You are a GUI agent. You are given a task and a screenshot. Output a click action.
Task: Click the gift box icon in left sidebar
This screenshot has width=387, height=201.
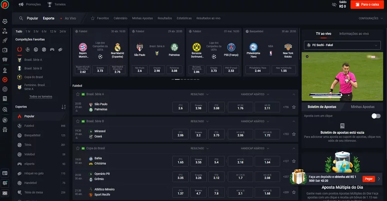pyautogui.click(x=5, y=129)
